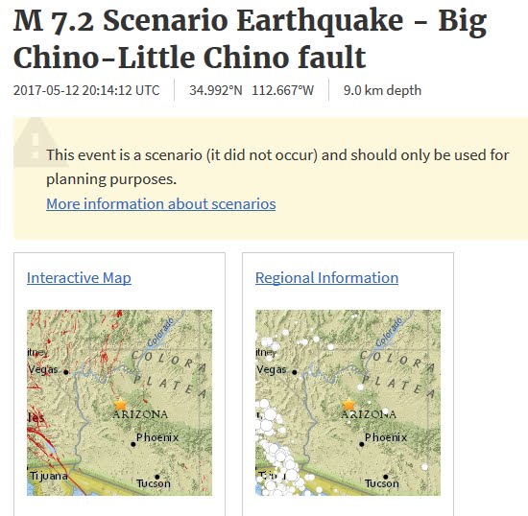
Task: Click the 9.0 km depth text
Action: tap(382, 90)
